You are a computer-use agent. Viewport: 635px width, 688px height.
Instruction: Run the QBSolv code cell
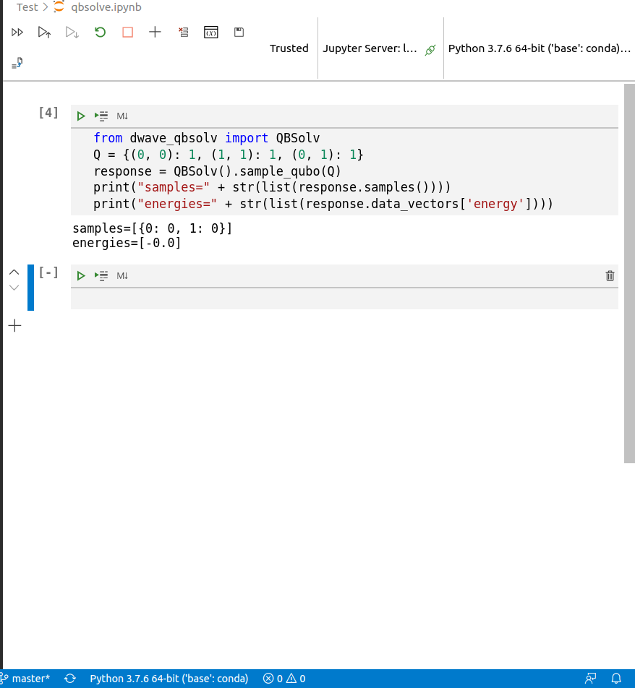(80, 116)
